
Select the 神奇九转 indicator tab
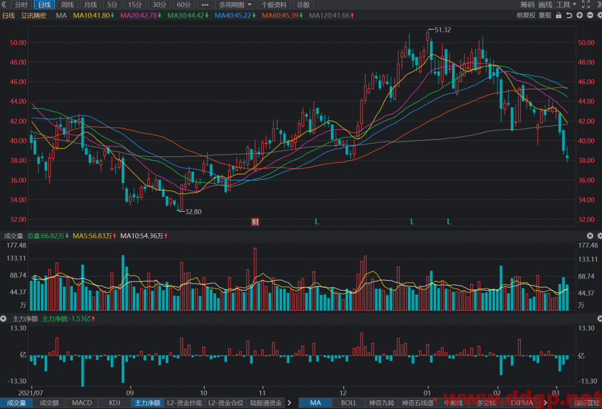(x=382, y=403)
